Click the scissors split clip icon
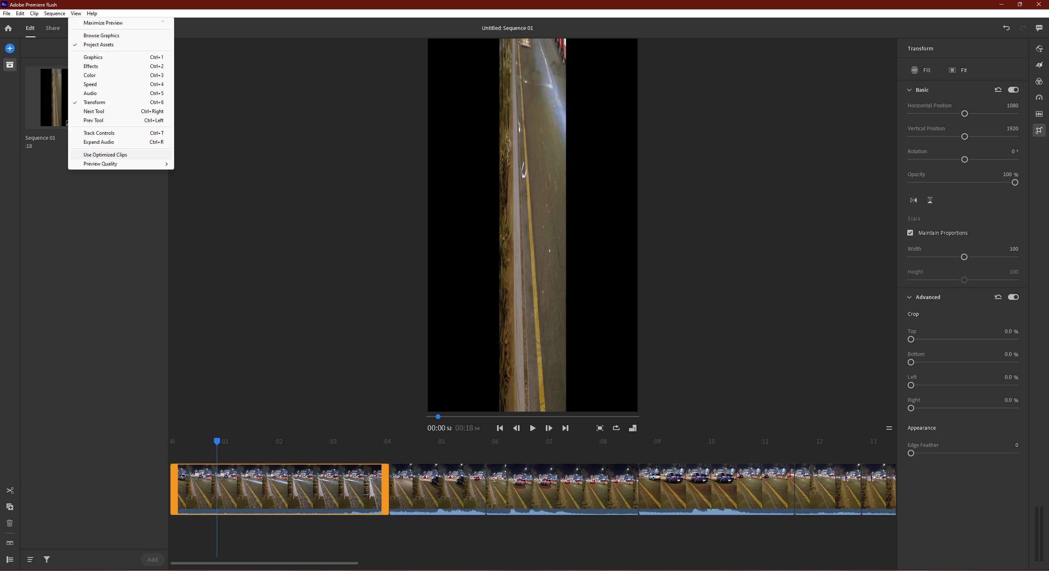1049x571 pixels. pyautogui.click(x=10, y=490)
